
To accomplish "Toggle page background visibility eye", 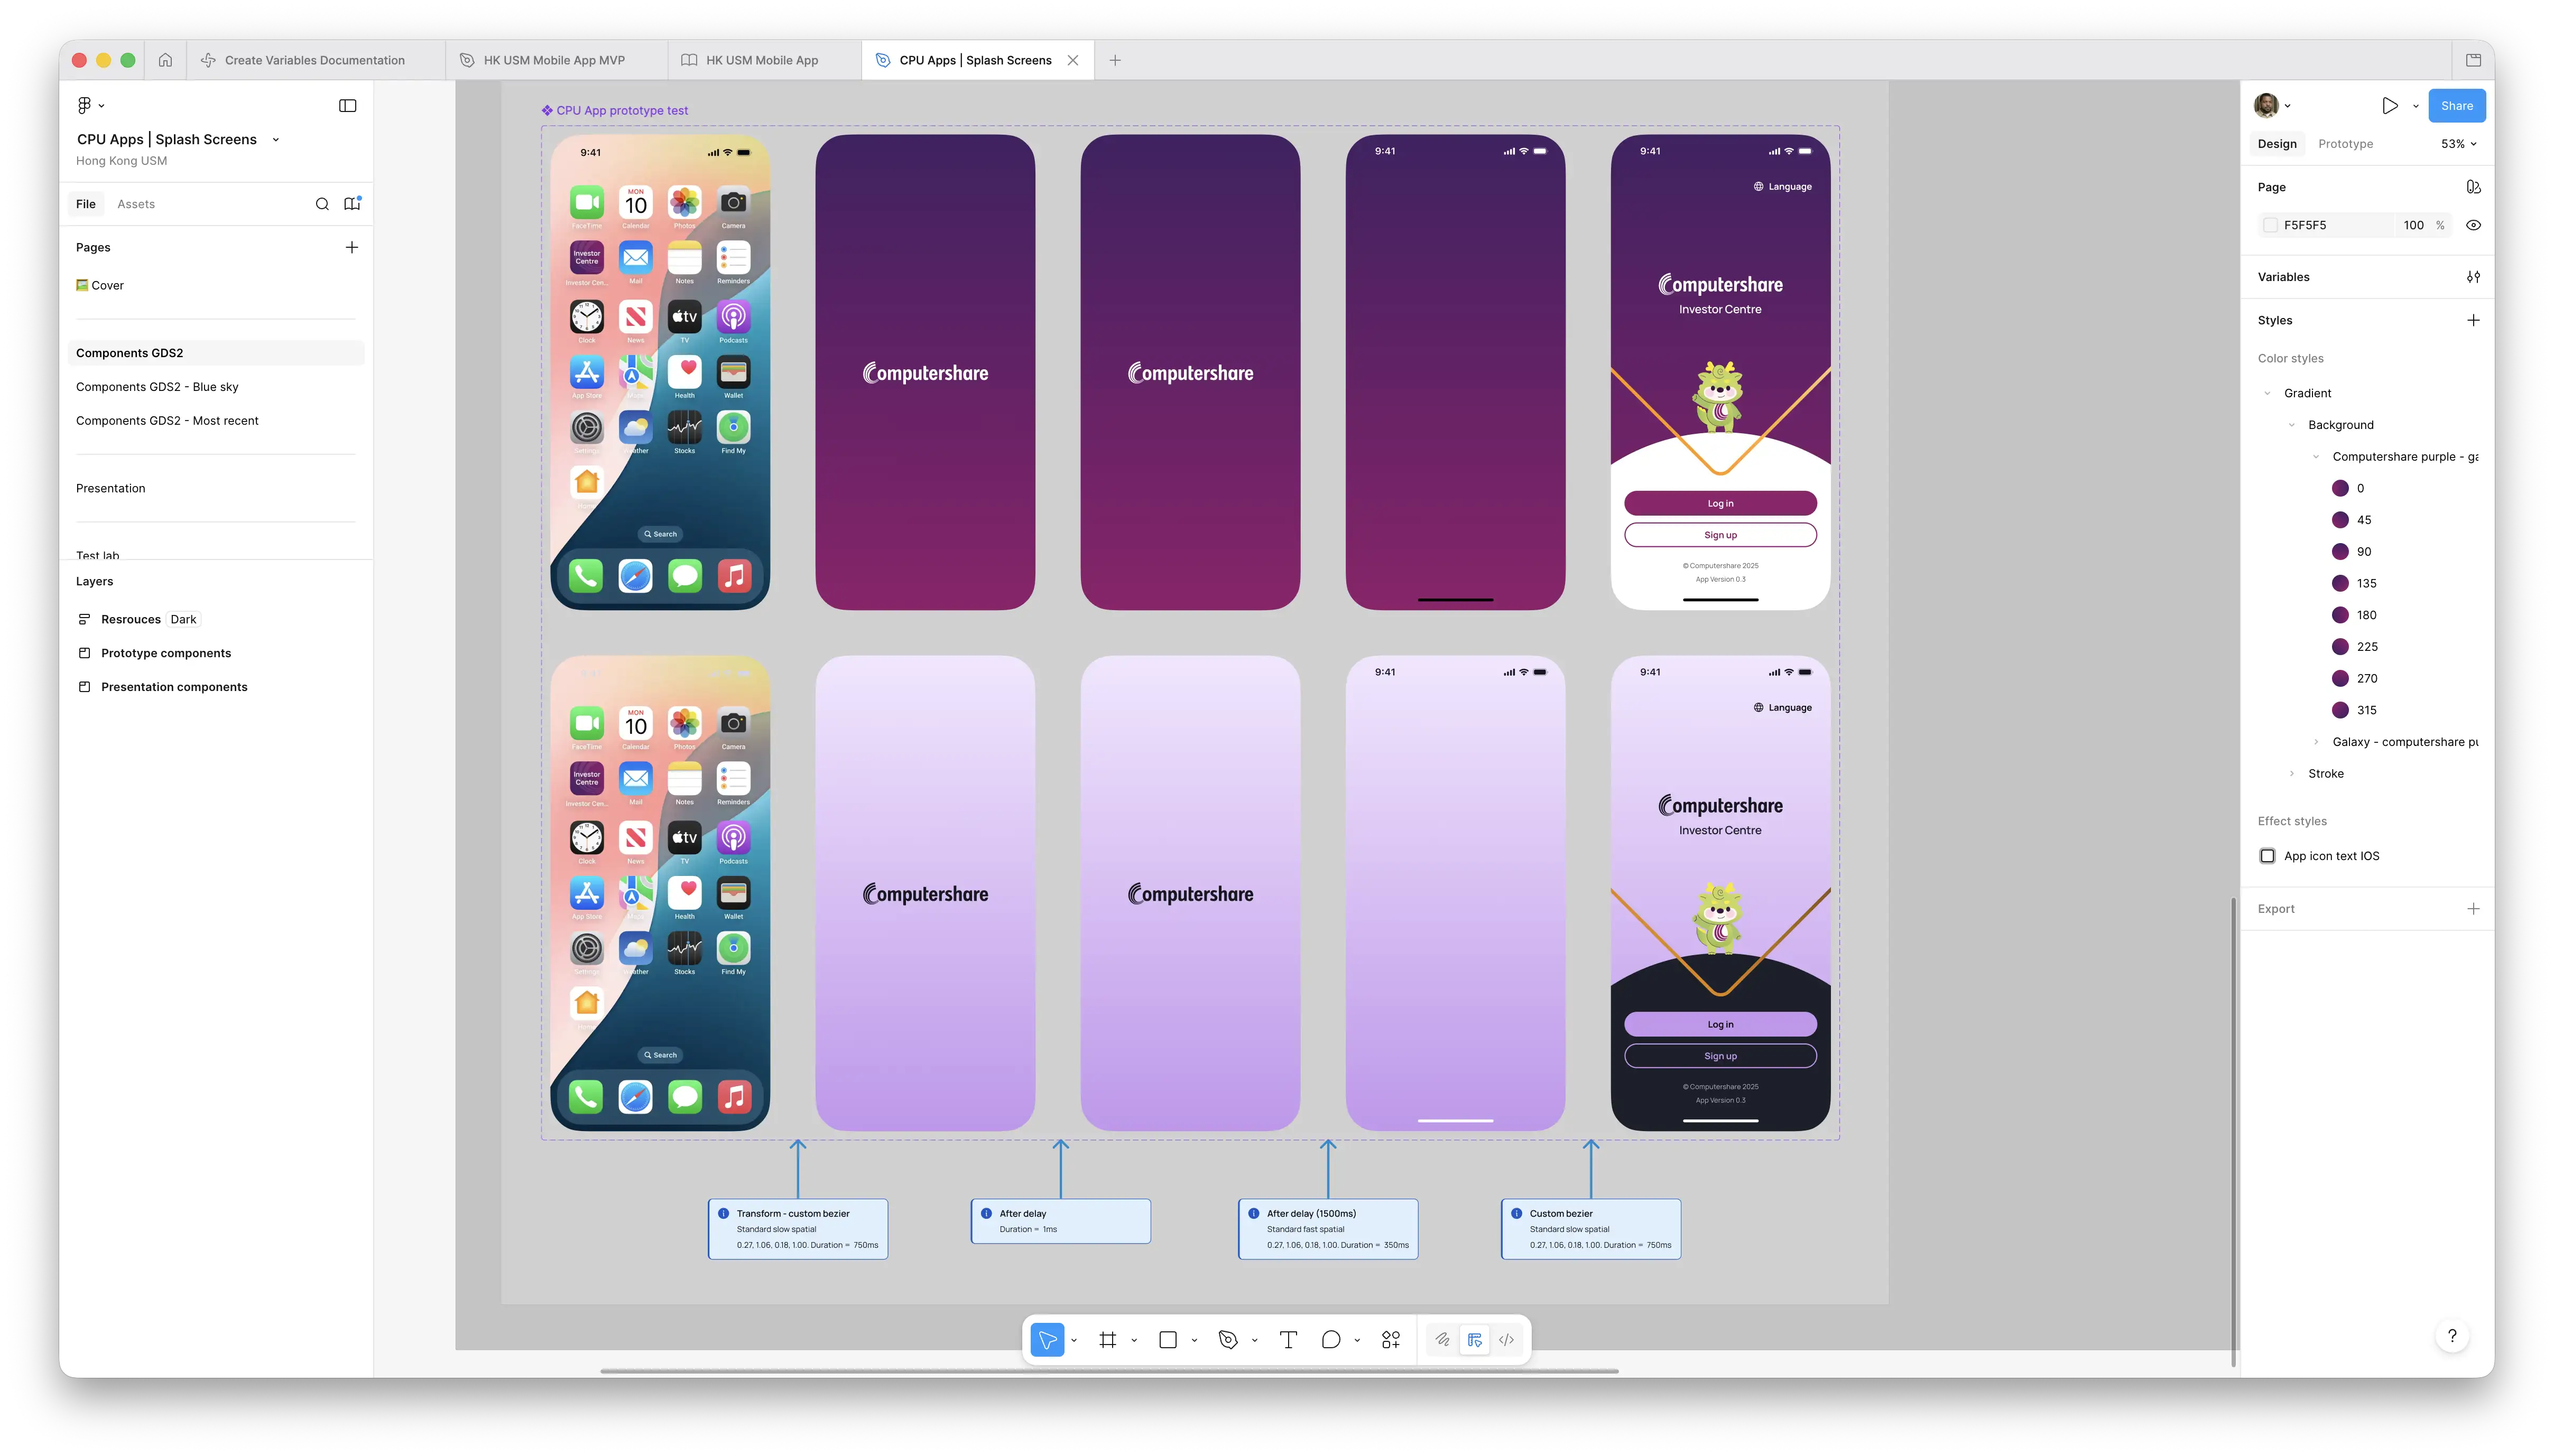I will (x=2473, y=225).
